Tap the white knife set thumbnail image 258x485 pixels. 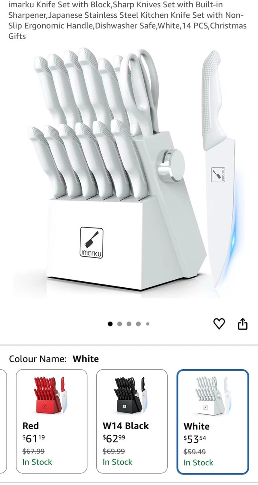coord(212,395)
